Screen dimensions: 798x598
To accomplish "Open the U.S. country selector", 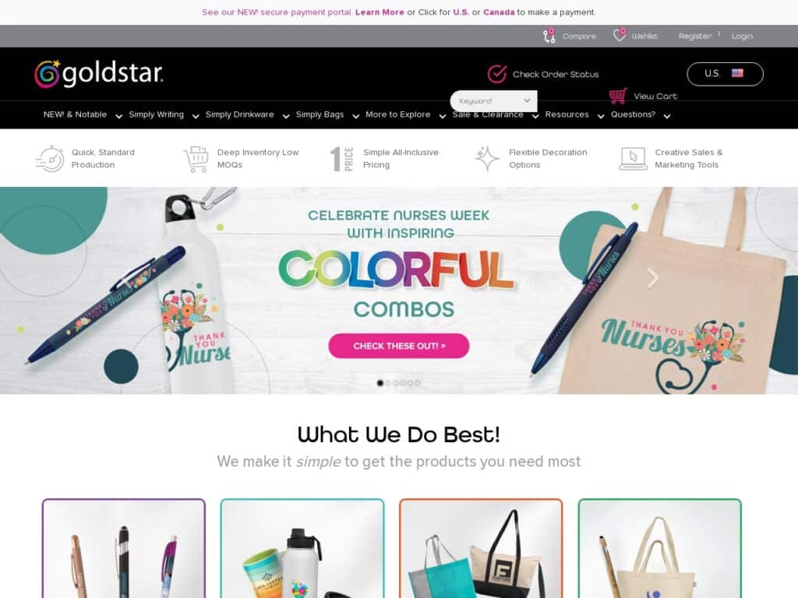I will [x=725, y=74].
